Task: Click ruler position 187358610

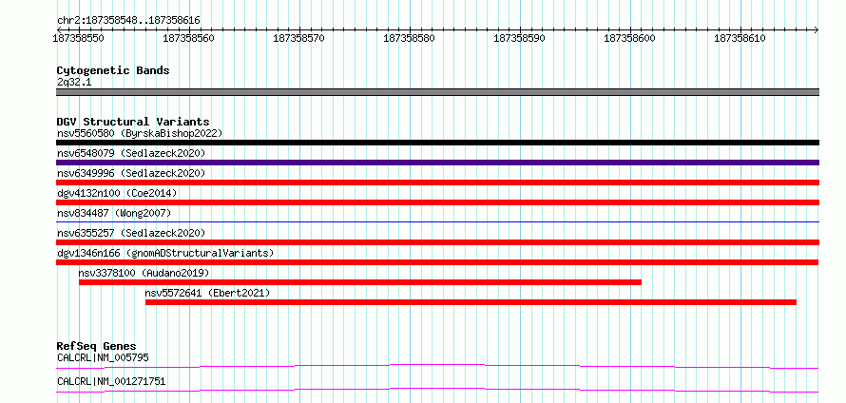Action: (740, 38)
